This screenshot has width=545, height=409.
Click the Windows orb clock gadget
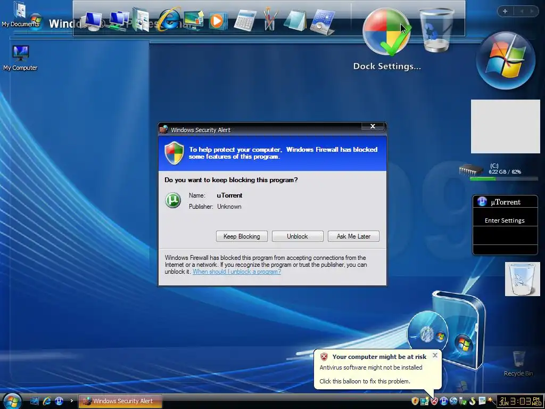[506, 61]
